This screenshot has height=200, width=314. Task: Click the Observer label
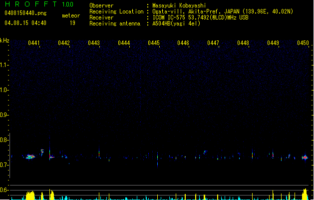point(101,5)
